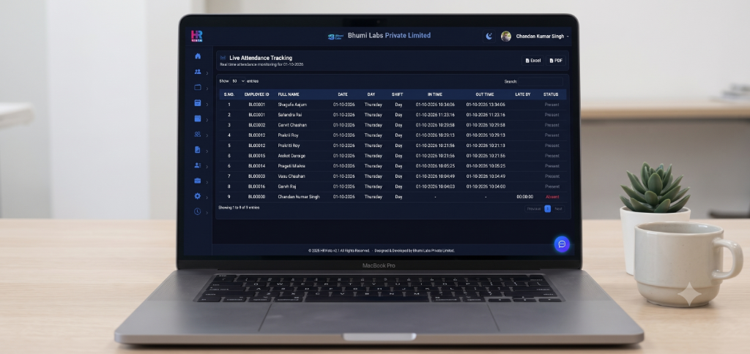Expand submenu arrow beside settings gear icon
The height and width of the screenshot is (354, 750).
(x=207, y=197)
